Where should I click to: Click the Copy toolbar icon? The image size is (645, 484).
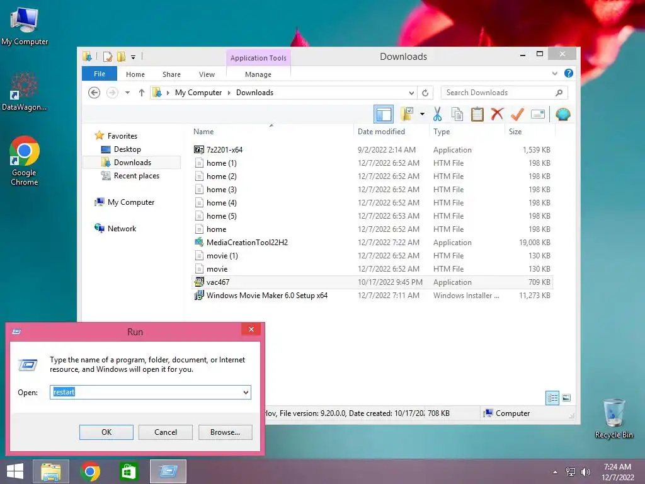(x=457, y=114)
